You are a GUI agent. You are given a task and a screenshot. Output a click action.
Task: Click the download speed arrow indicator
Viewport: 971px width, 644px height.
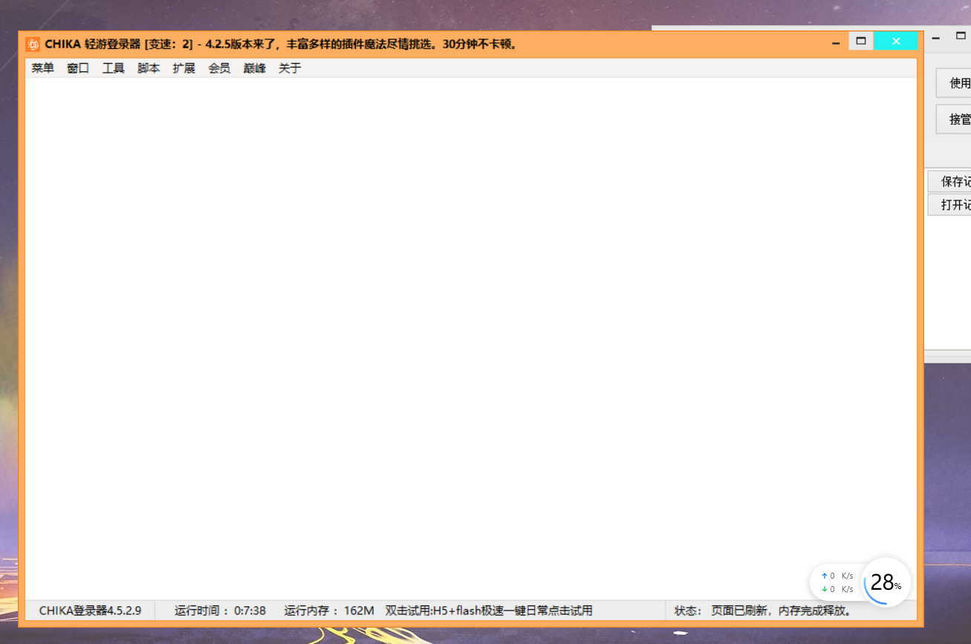[x=824, y=589]
